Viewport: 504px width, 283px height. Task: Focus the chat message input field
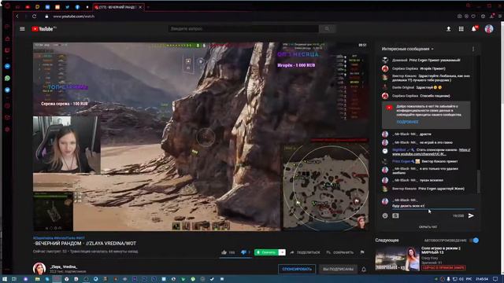[x=432, y=206]
